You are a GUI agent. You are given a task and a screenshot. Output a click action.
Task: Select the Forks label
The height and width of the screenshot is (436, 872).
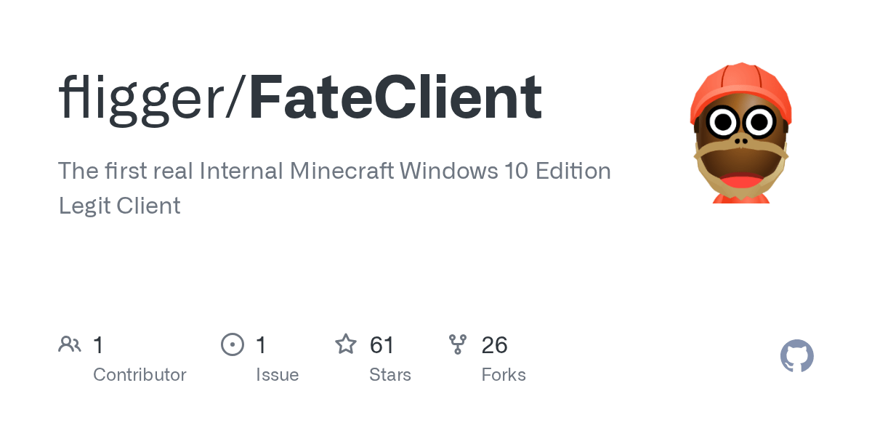[504, 375]
